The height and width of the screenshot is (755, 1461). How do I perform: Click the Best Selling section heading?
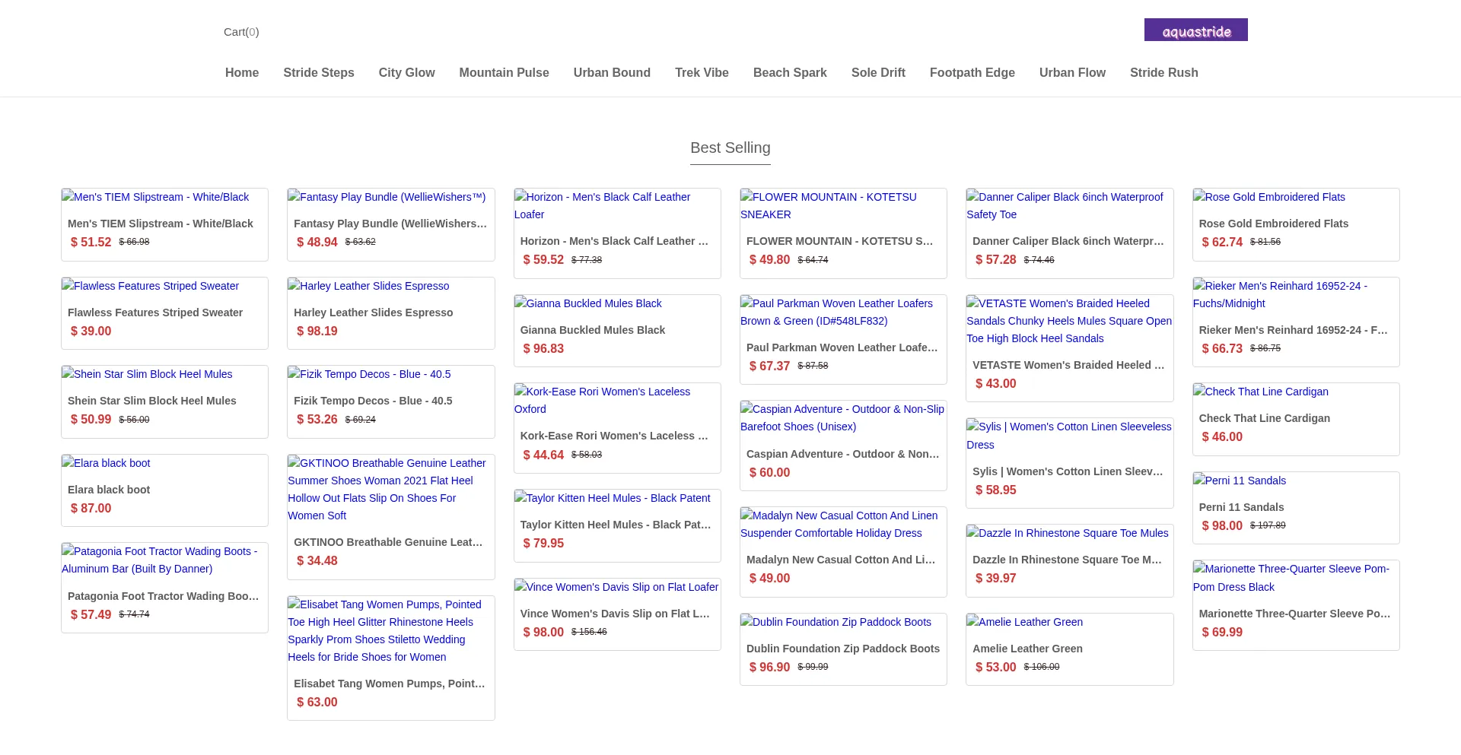coord(730,148)
